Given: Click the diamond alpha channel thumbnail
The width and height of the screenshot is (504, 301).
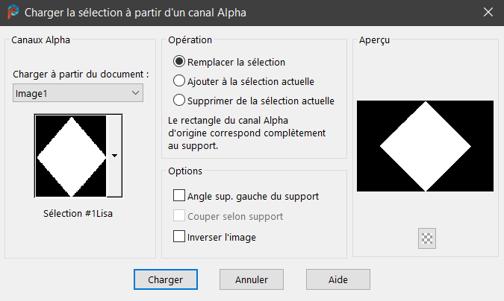Looking at the screenshot, I should (x=72, y=156).
